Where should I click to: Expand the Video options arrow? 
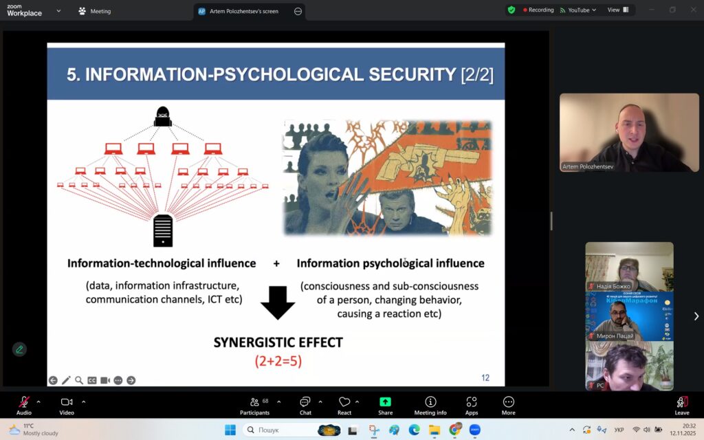coord(84,401)
